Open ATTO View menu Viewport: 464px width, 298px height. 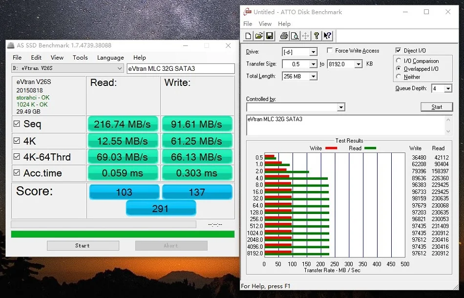[x=265, y=23]
